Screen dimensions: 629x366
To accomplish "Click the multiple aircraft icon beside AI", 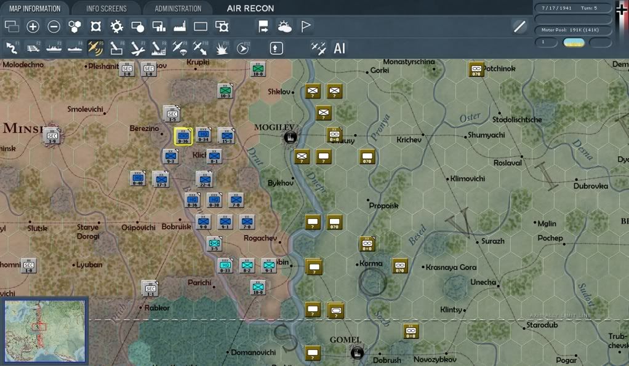I will pos(319,49).
